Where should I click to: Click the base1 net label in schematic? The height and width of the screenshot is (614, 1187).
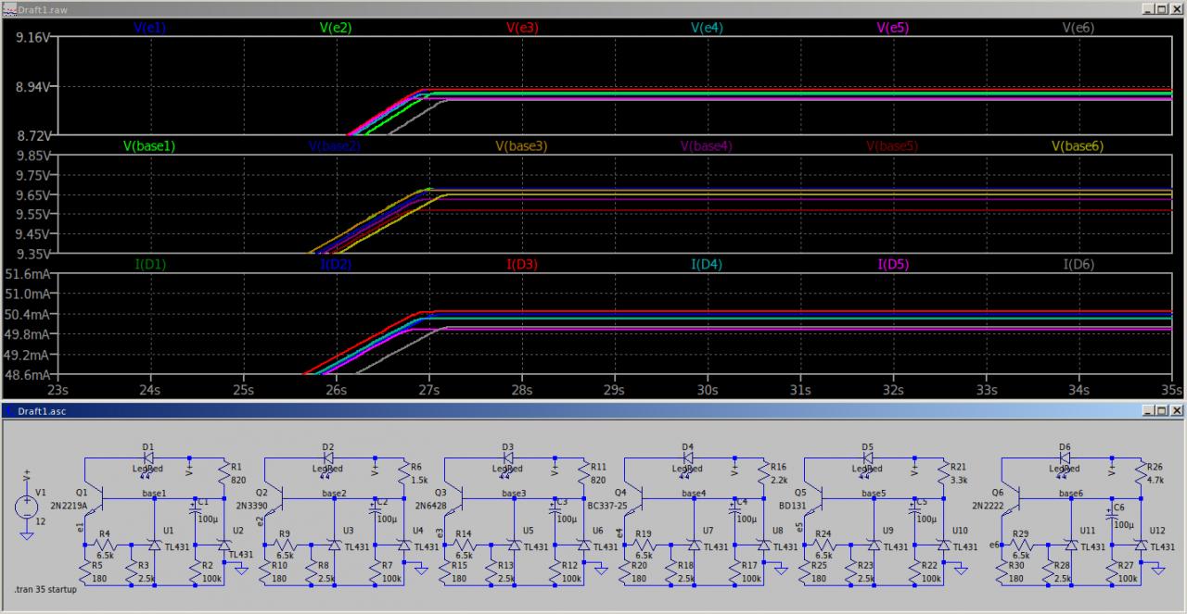(154, 494)
